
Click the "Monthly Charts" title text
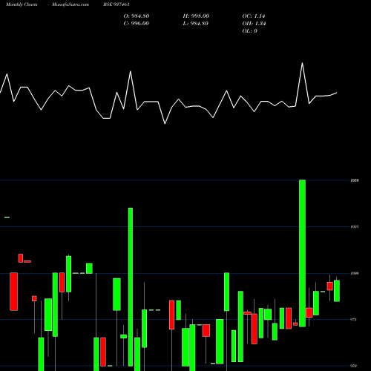click(x=22, y=4)
